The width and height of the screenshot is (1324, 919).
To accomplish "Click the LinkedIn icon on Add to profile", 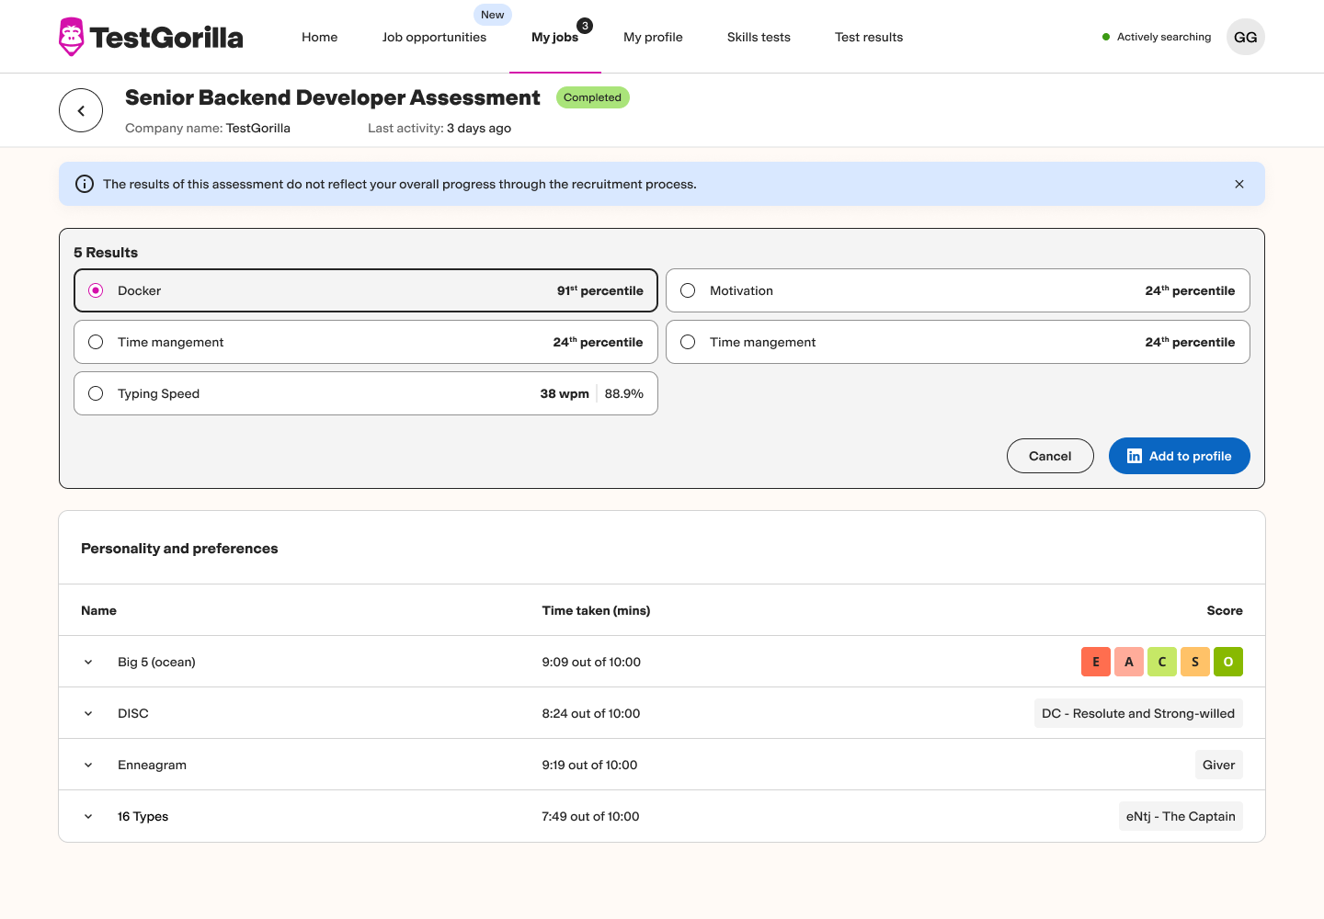I will pyautogui.click(x=1135, y=456).
